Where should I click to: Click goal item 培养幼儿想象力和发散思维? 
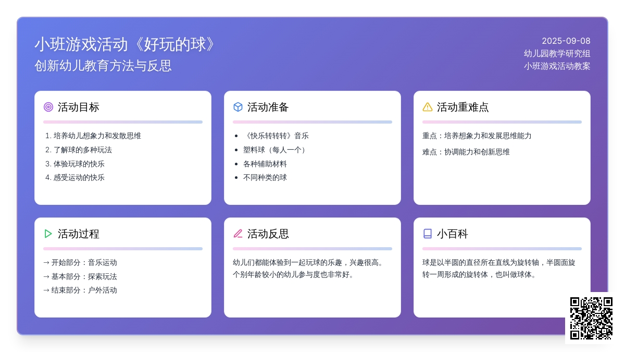click(97, 136)
